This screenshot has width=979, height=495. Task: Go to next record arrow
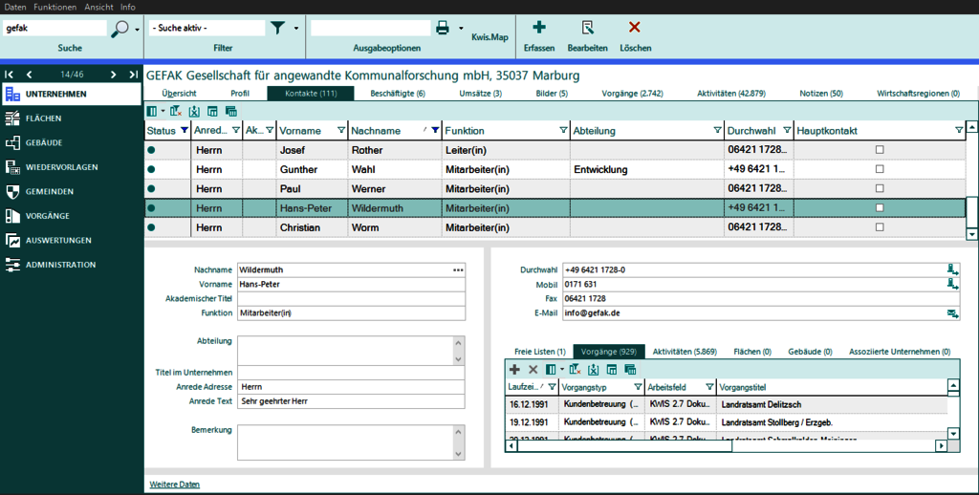click(113, 75)
